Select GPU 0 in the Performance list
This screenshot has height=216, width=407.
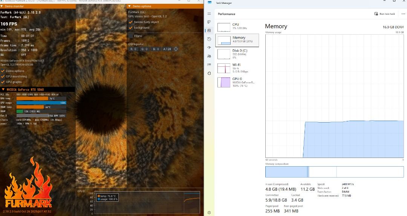pos(237,82)
